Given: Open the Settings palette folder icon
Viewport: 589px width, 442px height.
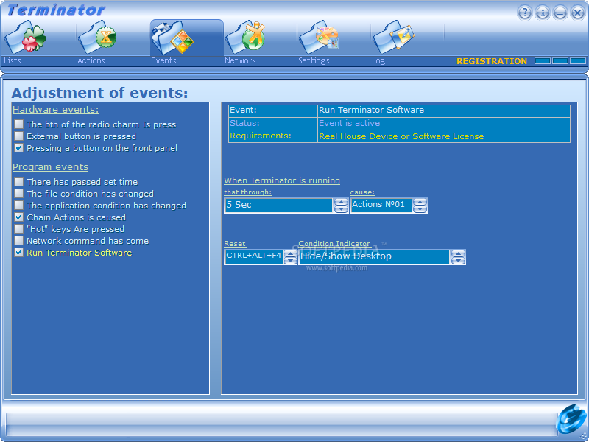Looking at the screenshot, I should 319,38.
